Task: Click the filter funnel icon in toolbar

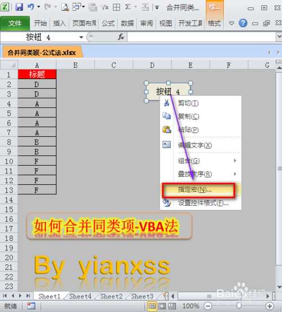Action: tap(104, 7)
